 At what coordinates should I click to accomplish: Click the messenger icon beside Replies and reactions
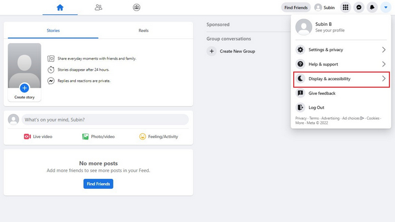[x=51, y=81]
